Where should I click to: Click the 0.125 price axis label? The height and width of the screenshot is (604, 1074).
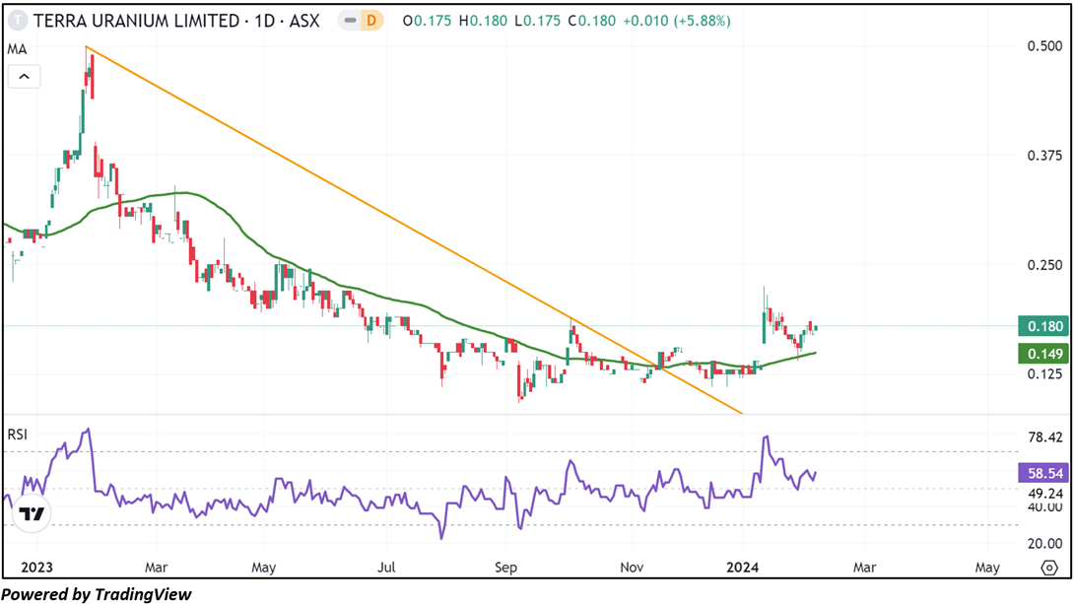[x=1044, y=373]
